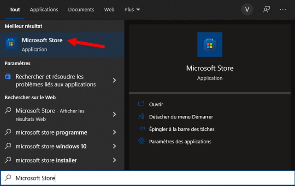Click the large Microsoft Store tile icon
This screenshot has width=295, height=186.
(210, 45)
